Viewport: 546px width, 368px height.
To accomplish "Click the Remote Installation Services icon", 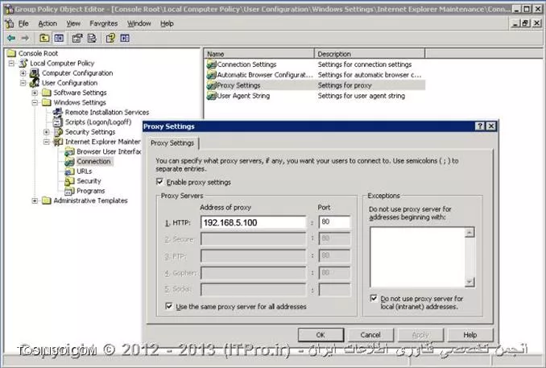I will [x=57, y=112].
